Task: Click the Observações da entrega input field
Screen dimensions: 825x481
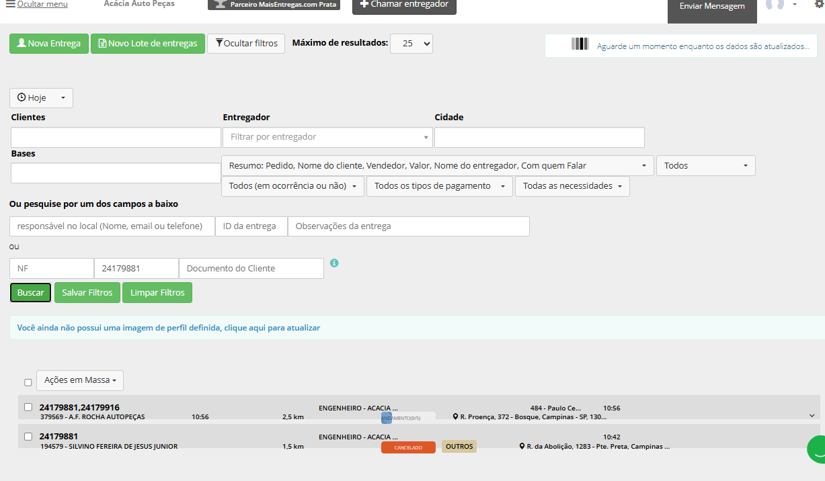Action: click(409, 226)
